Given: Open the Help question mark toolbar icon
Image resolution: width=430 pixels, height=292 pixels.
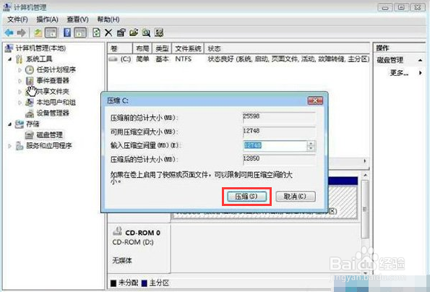Looking at the screenshot, I should point(67,33).
